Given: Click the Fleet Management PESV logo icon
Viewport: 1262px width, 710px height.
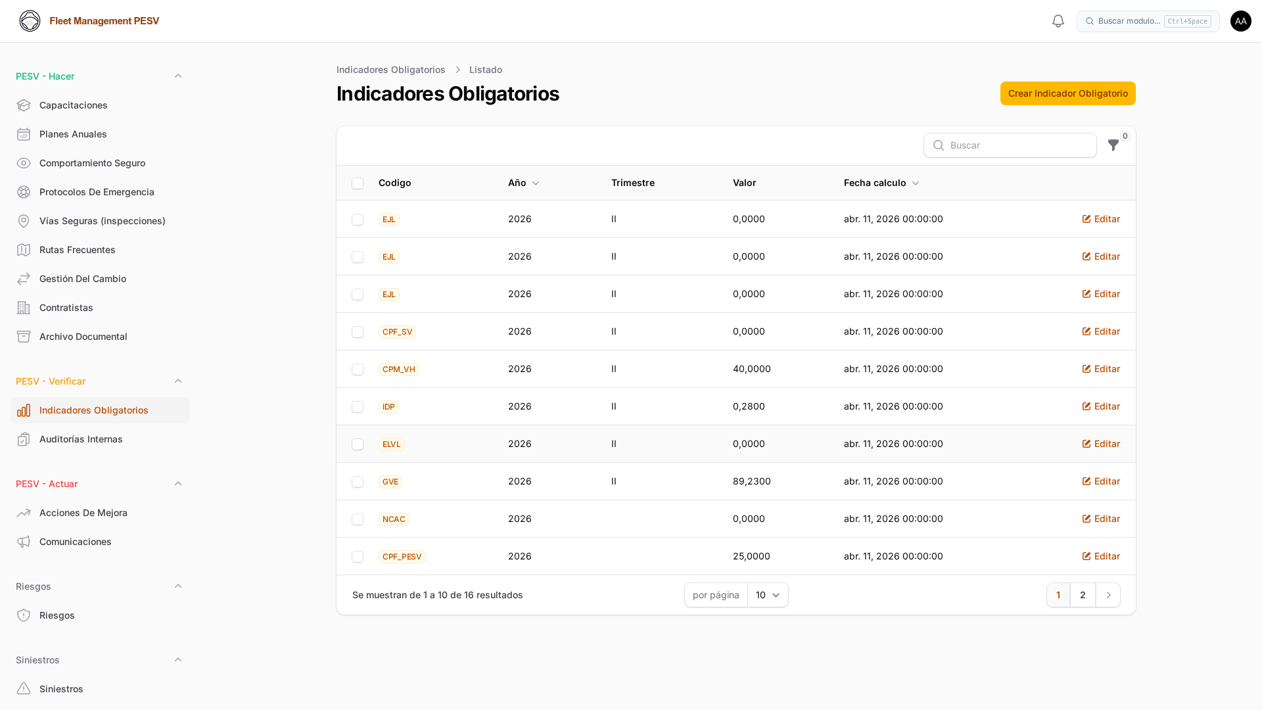Looking at the screenshot, I should point(30,21).
